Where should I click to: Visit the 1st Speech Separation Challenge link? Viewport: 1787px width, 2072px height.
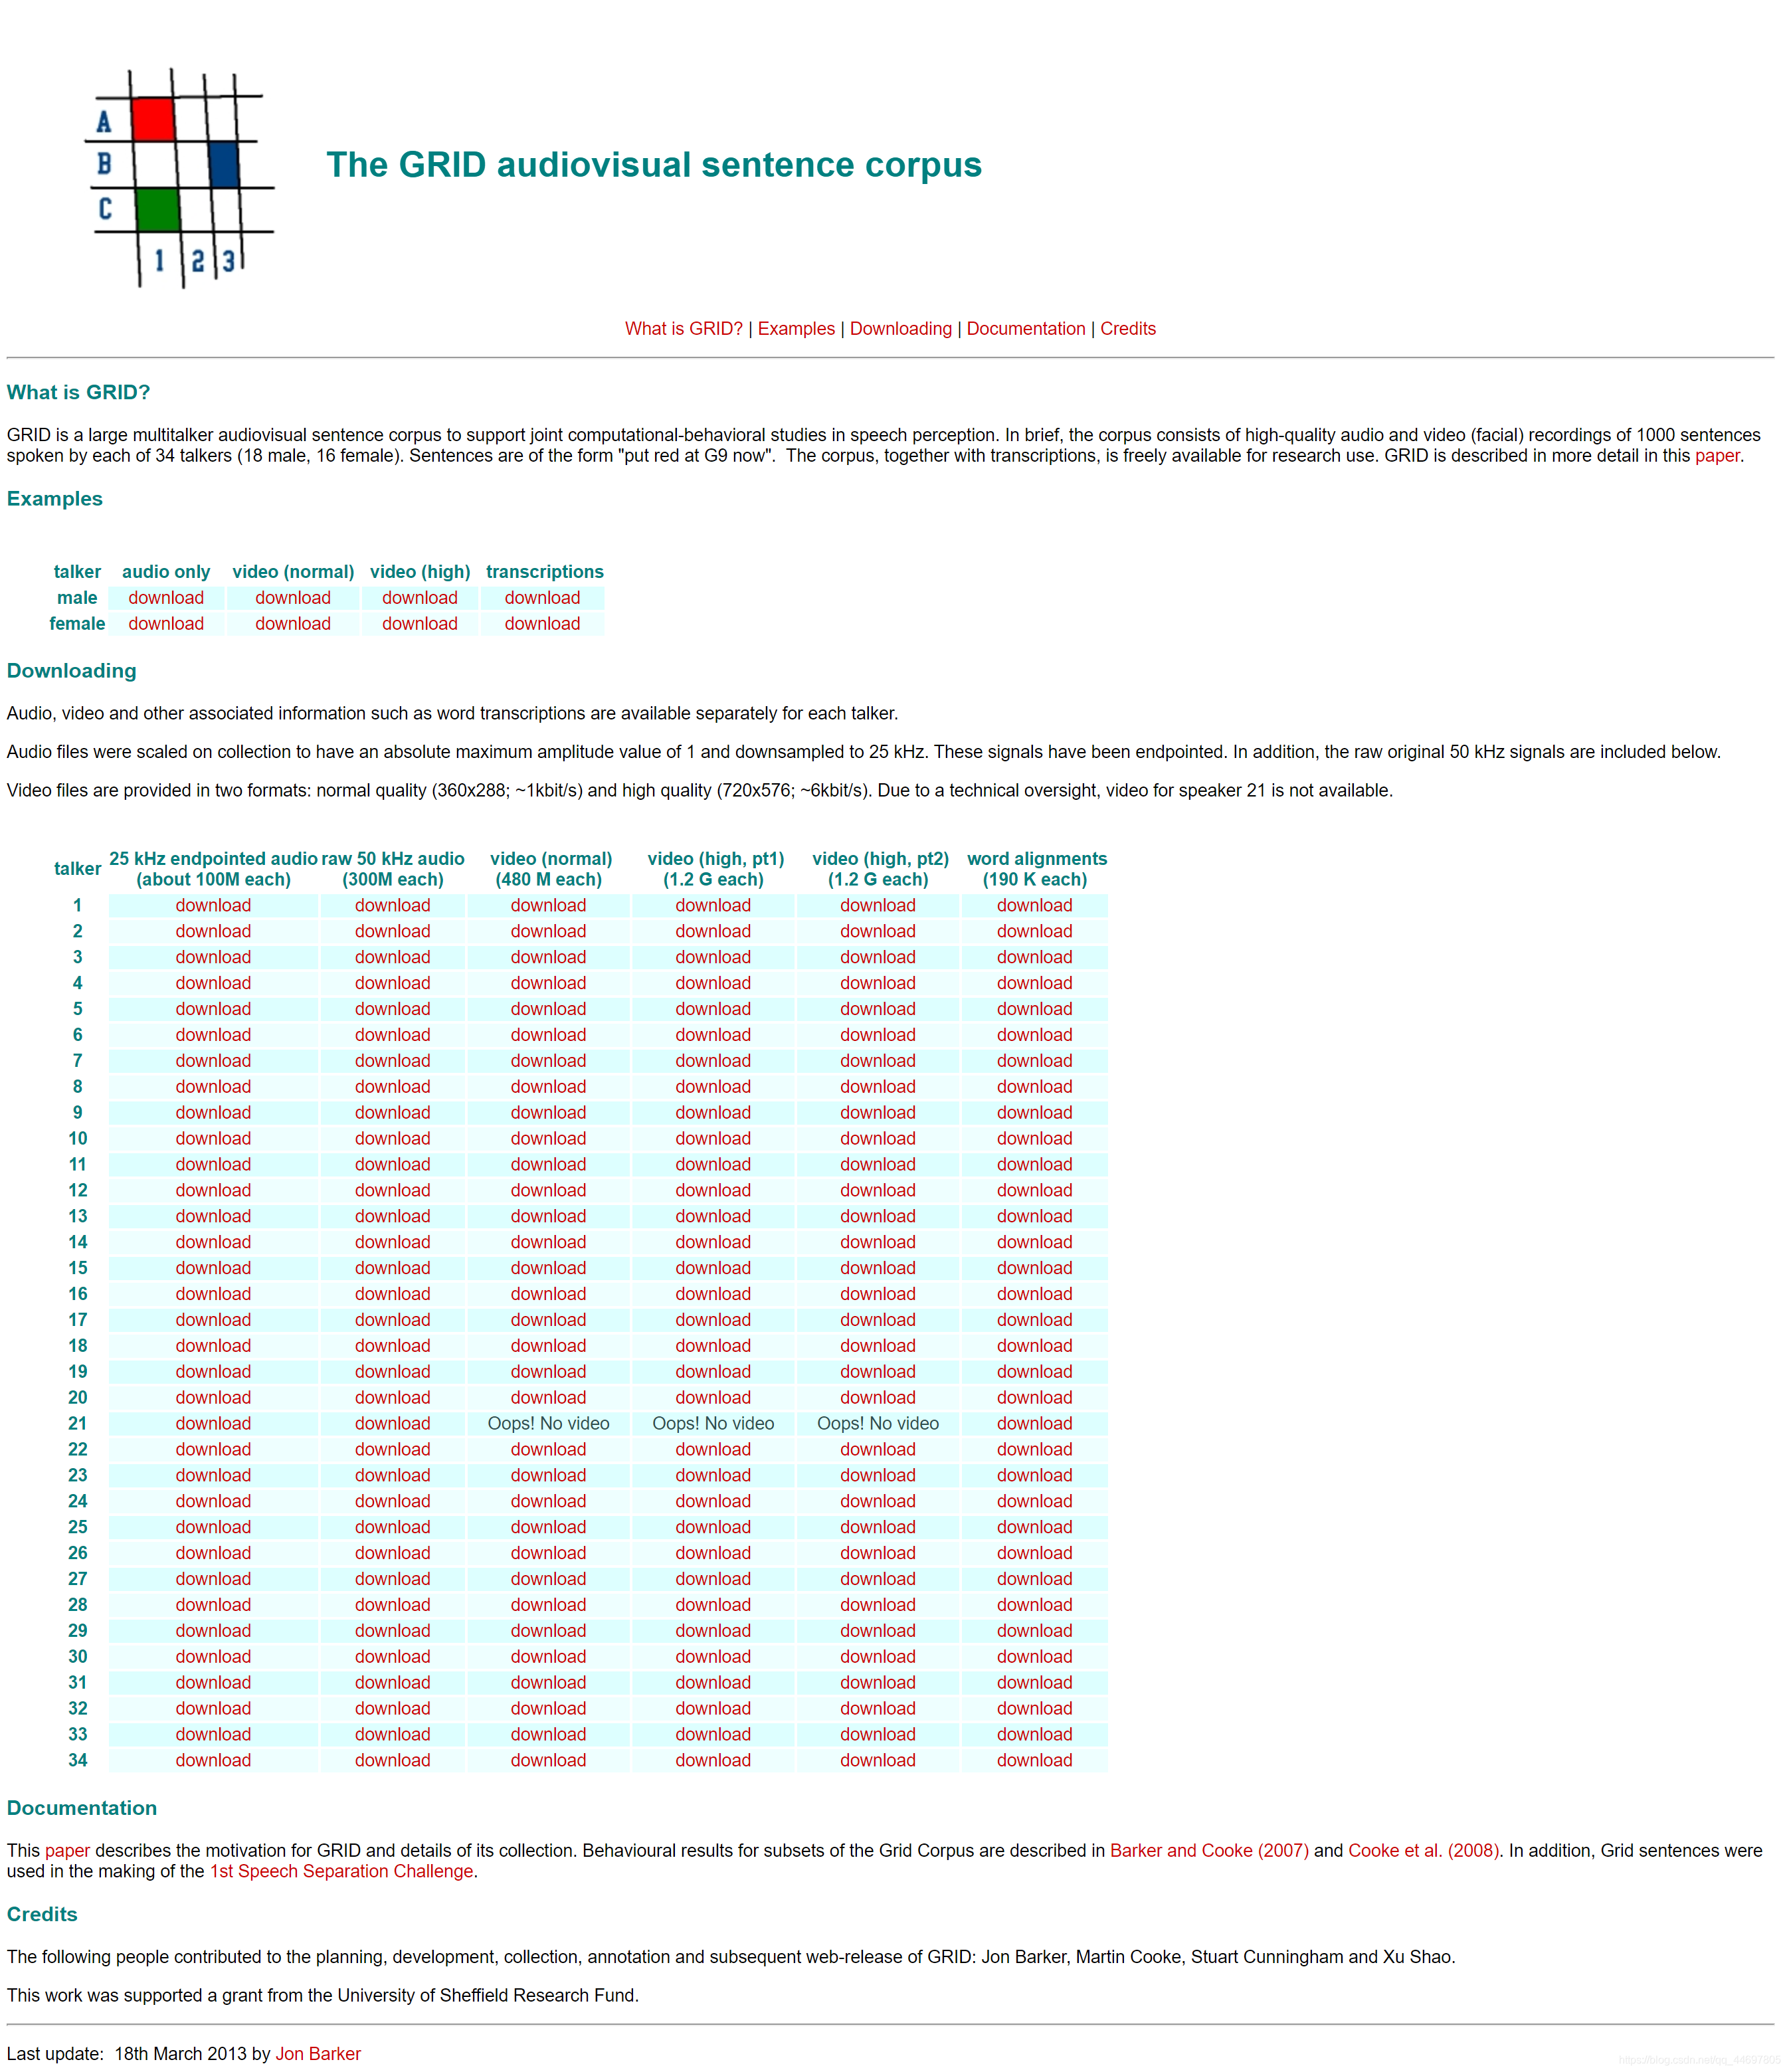pyautogui.click(x=341, y=1872)
